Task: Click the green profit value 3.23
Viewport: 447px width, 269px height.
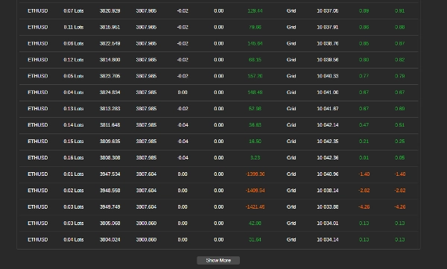Action: tap(255, 158)
